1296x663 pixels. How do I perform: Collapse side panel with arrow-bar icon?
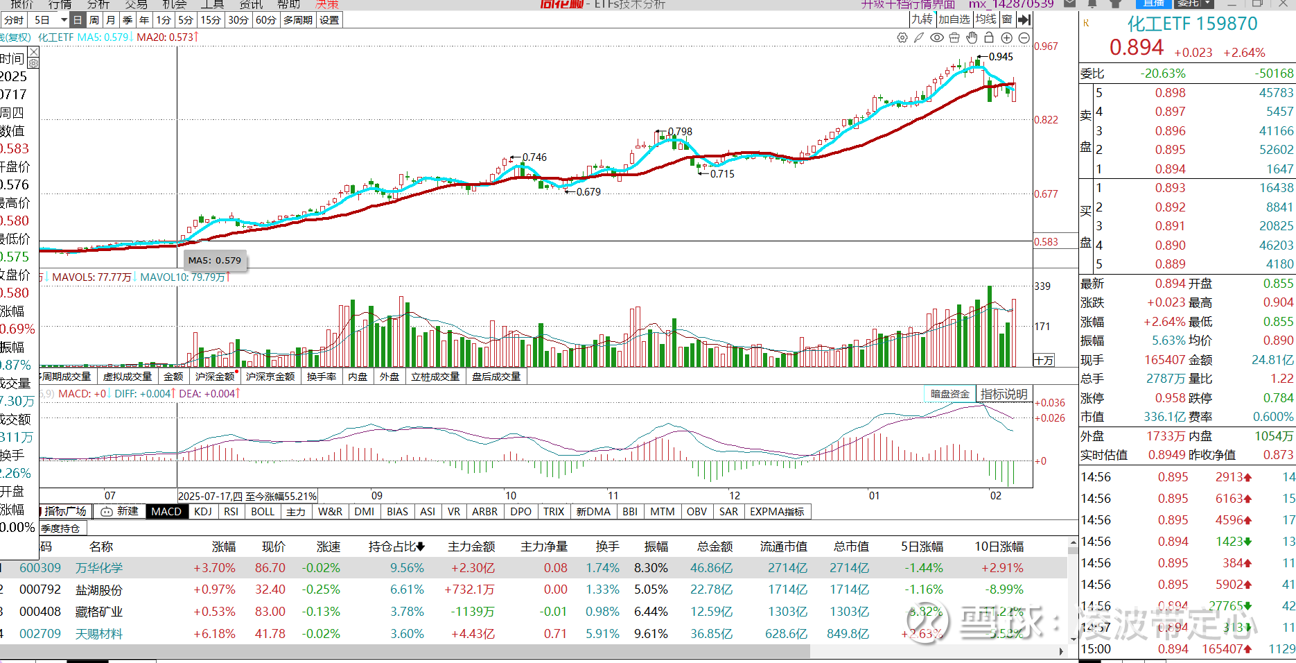click(x=1024, y=19)
